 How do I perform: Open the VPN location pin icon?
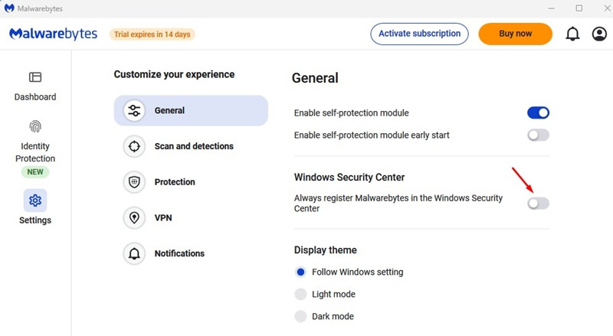[x=134, y=217]
